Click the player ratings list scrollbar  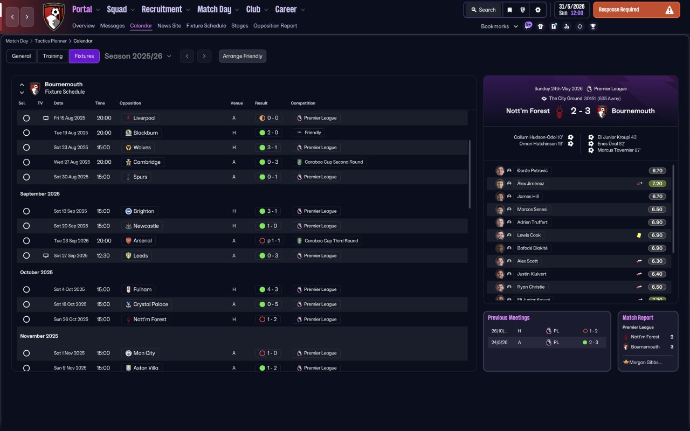[x=674, y=209]
